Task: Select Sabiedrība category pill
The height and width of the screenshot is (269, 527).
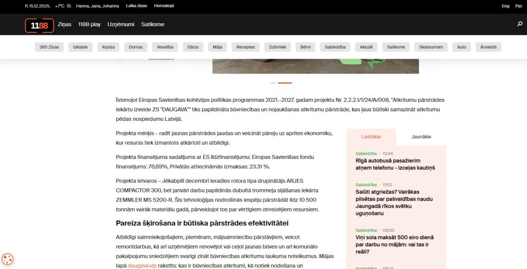Action: [x=335, y=47]
